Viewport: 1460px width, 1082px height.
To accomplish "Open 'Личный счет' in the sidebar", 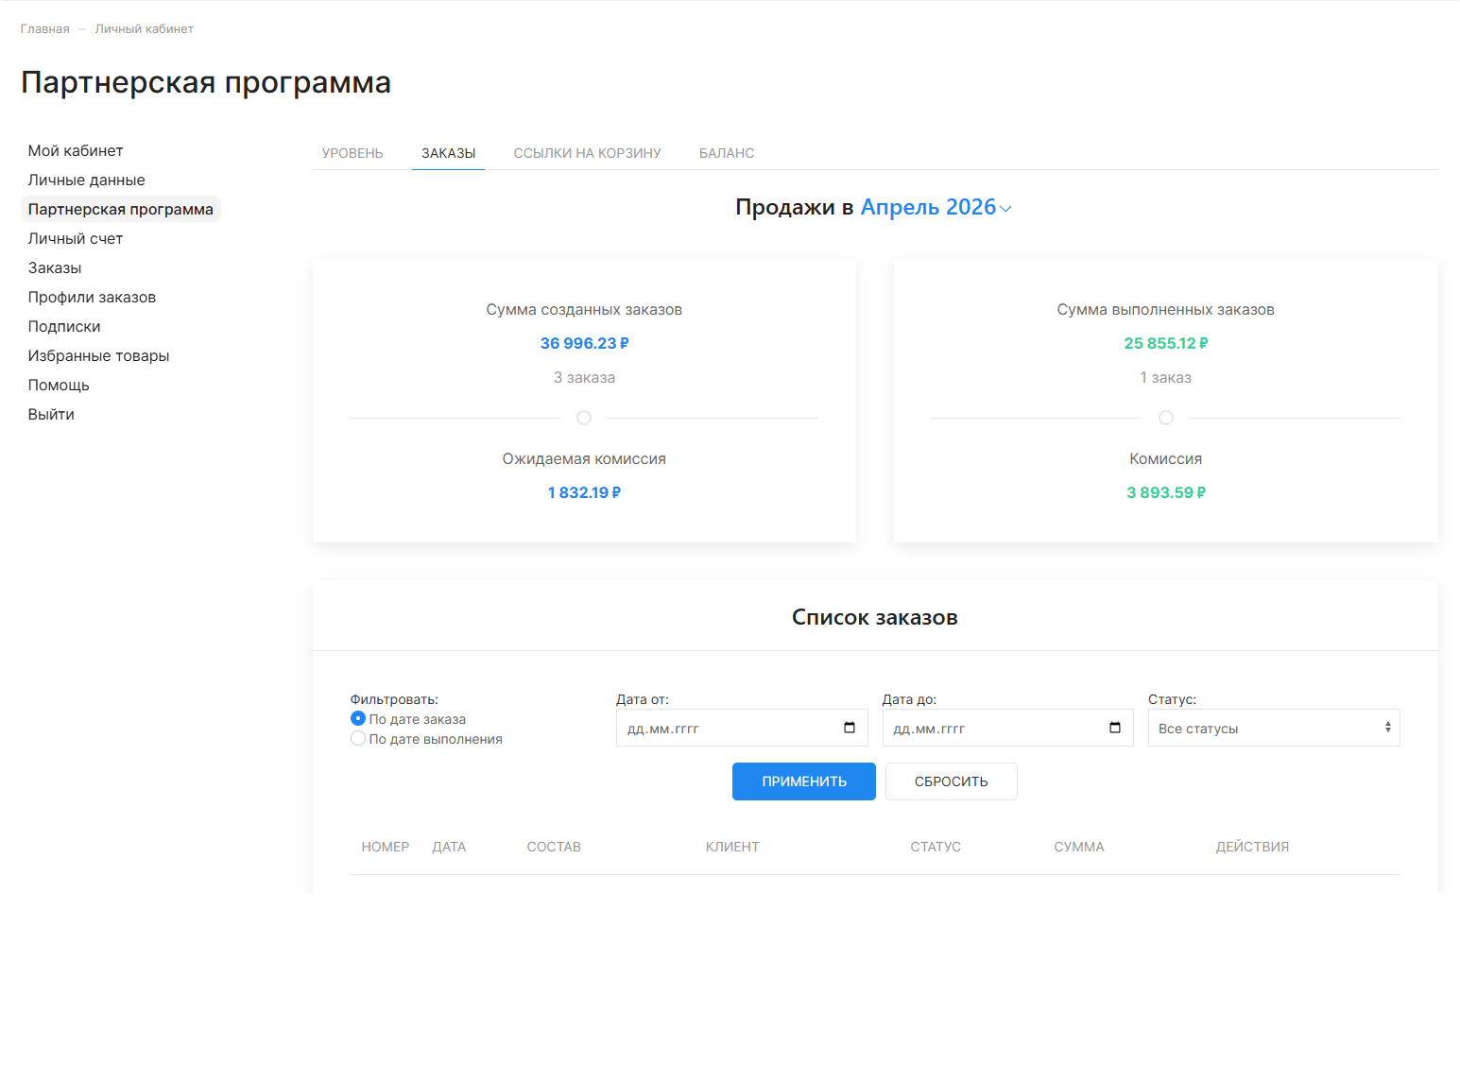I will [76, 239].
